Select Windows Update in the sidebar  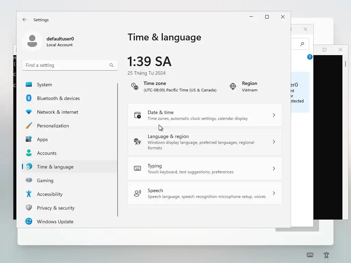coord(70,222)
